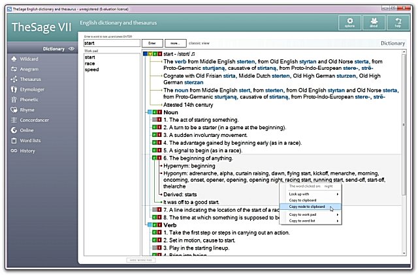
Task: Collapse the Noun section with its light-blue square
Action: pos(150,112)
